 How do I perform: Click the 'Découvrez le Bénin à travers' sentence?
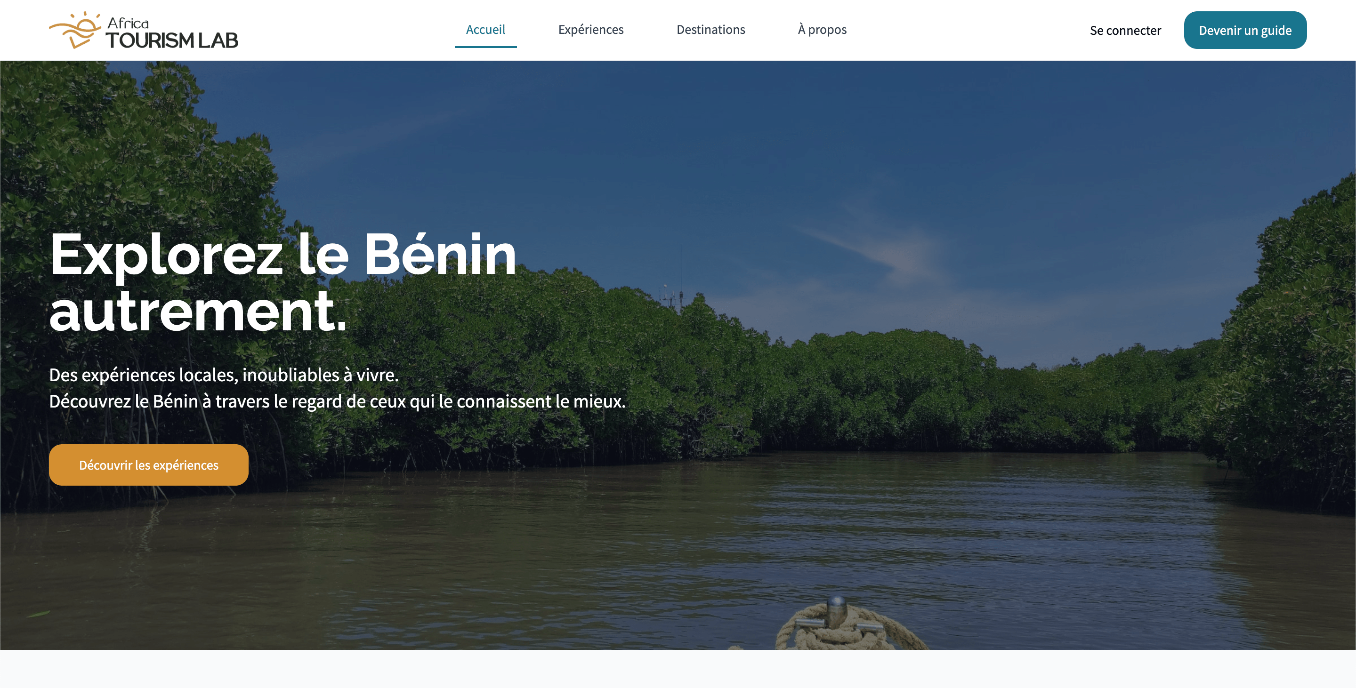click(x=337, y=401)
